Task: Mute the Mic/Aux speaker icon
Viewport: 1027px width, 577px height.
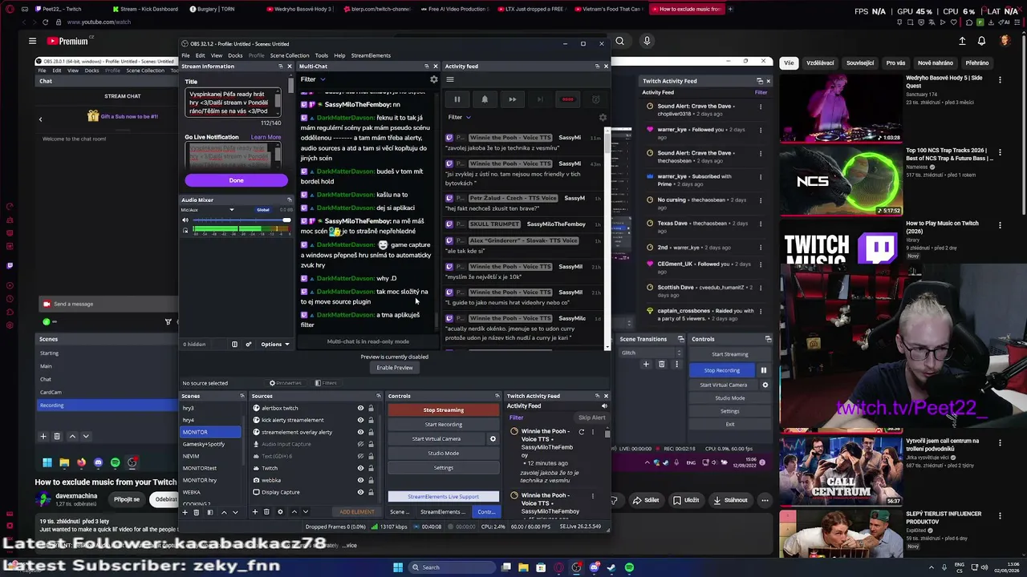Action: point(185,220)
